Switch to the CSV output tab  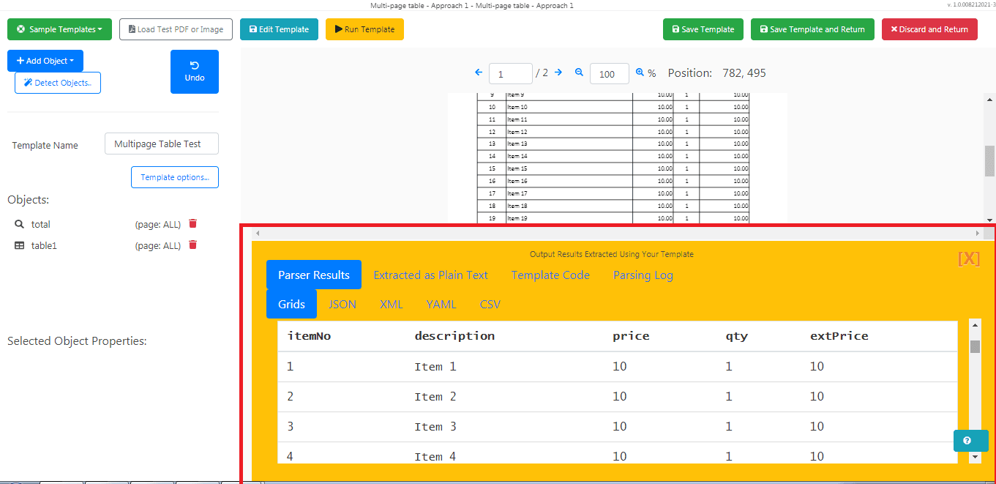pyautogui.click(x=490, y=304)
